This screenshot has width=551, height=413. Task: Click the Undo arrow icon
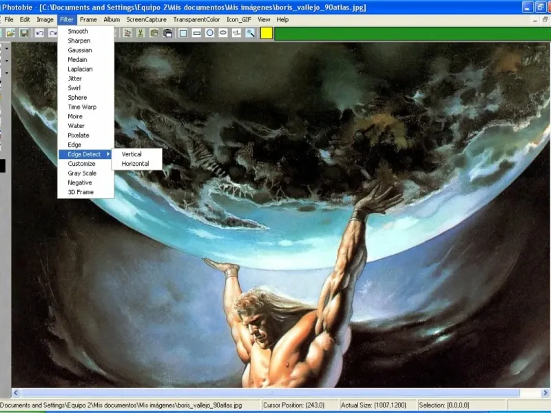tap(39, 33)
